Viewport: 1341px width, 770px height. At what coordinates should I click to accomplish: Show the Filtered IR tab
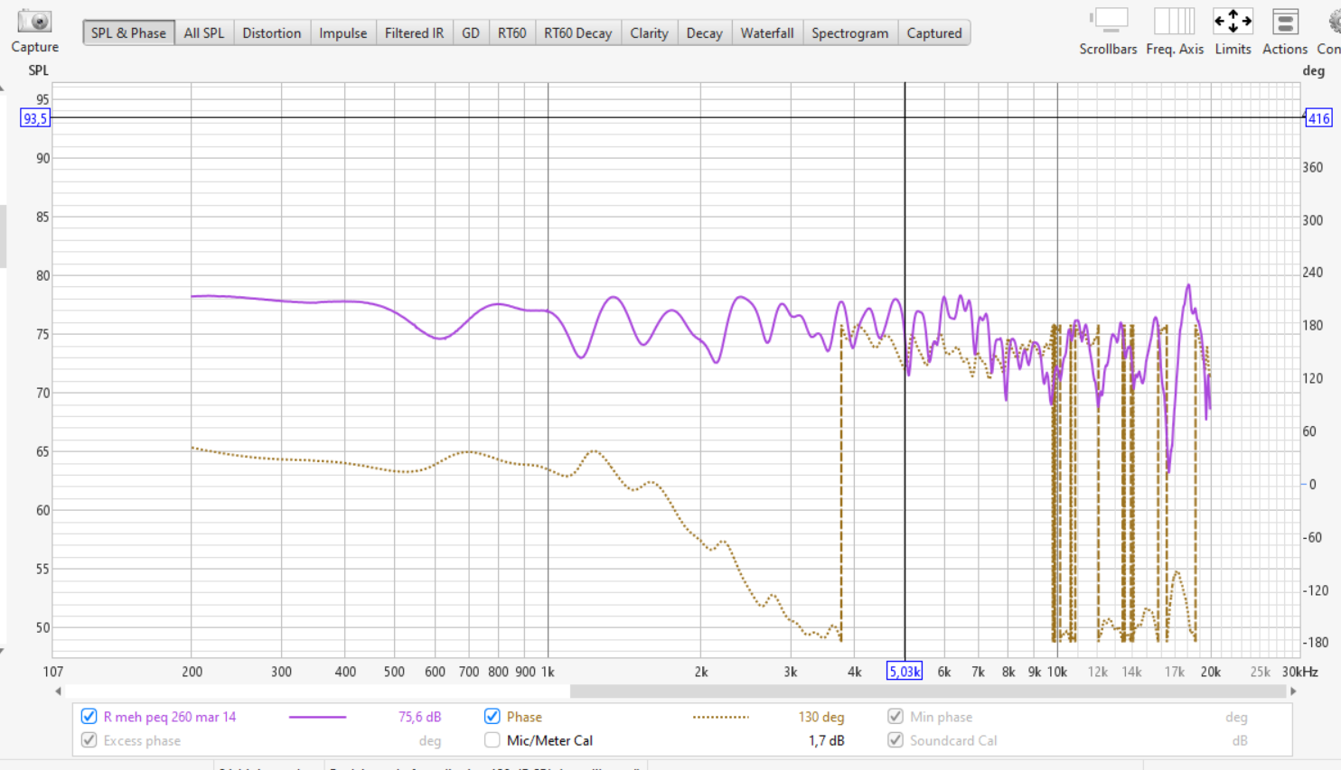(414, 32)
